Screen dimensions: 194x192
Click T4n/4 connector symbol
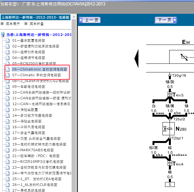click(170, 163)
